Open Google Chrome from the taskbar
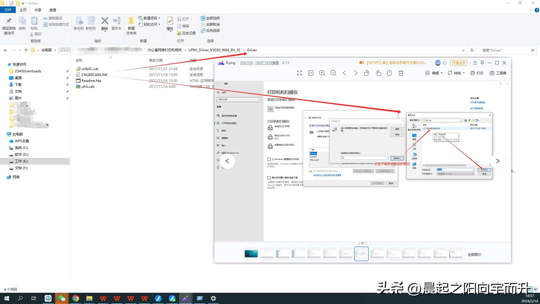The height and width of the screenshot is (304, 540). click(76, 298)
